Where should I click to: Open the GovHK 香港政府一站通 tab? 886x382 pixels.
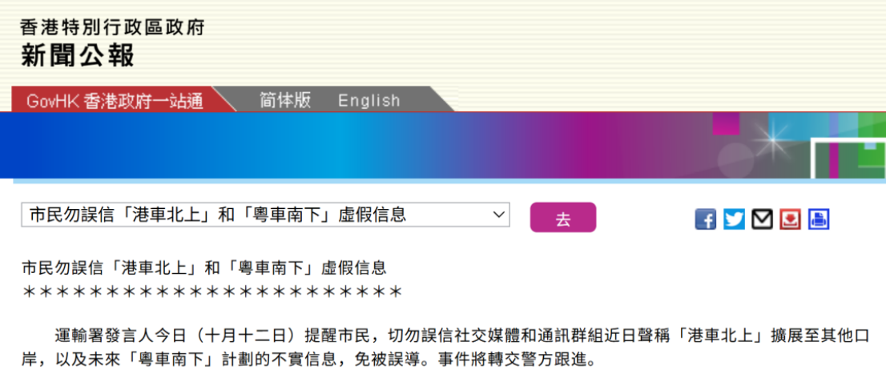[115, 101]
